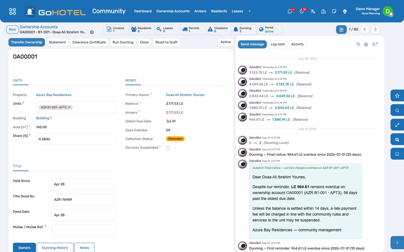Click the Mollak / Mullak Ref. field
Screen dimensions: 404x252
pos(84,230)
